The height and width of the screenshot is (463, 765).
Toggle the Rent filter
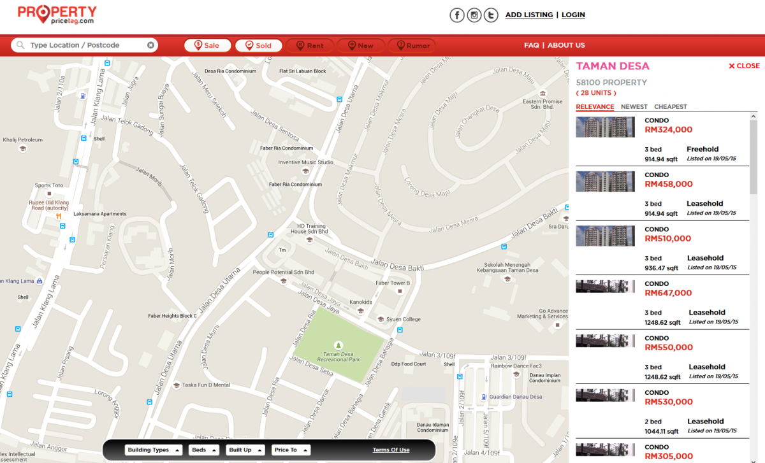pos(309,45)
